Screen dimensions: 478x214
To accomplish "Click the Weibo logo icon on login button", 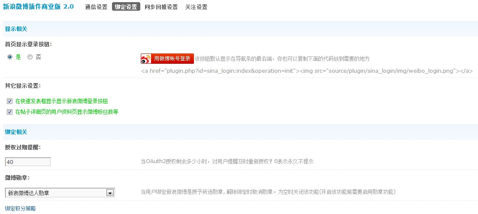I will [146, 59].
